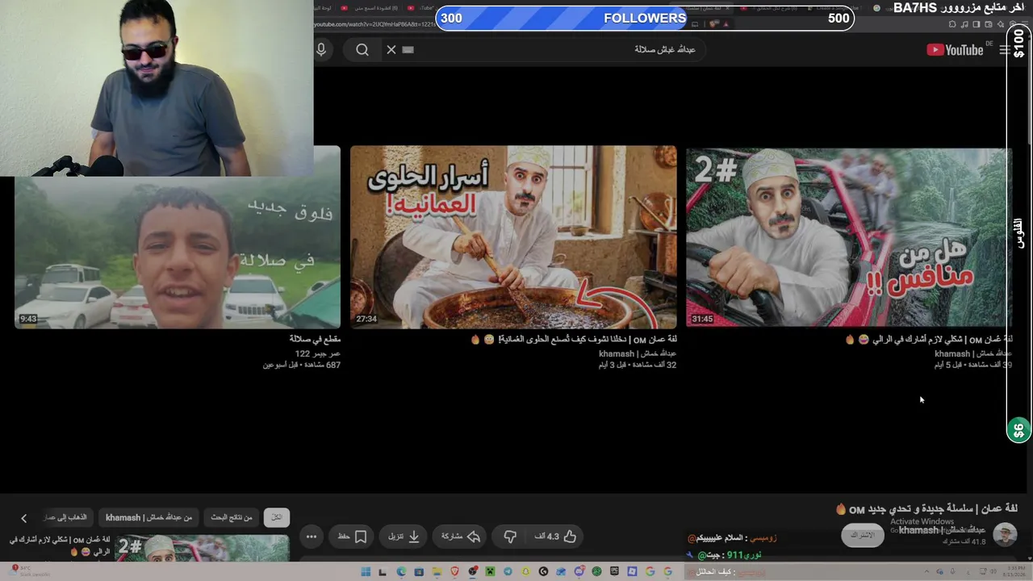Download the video via تنزيل

[x=404, y=537]
